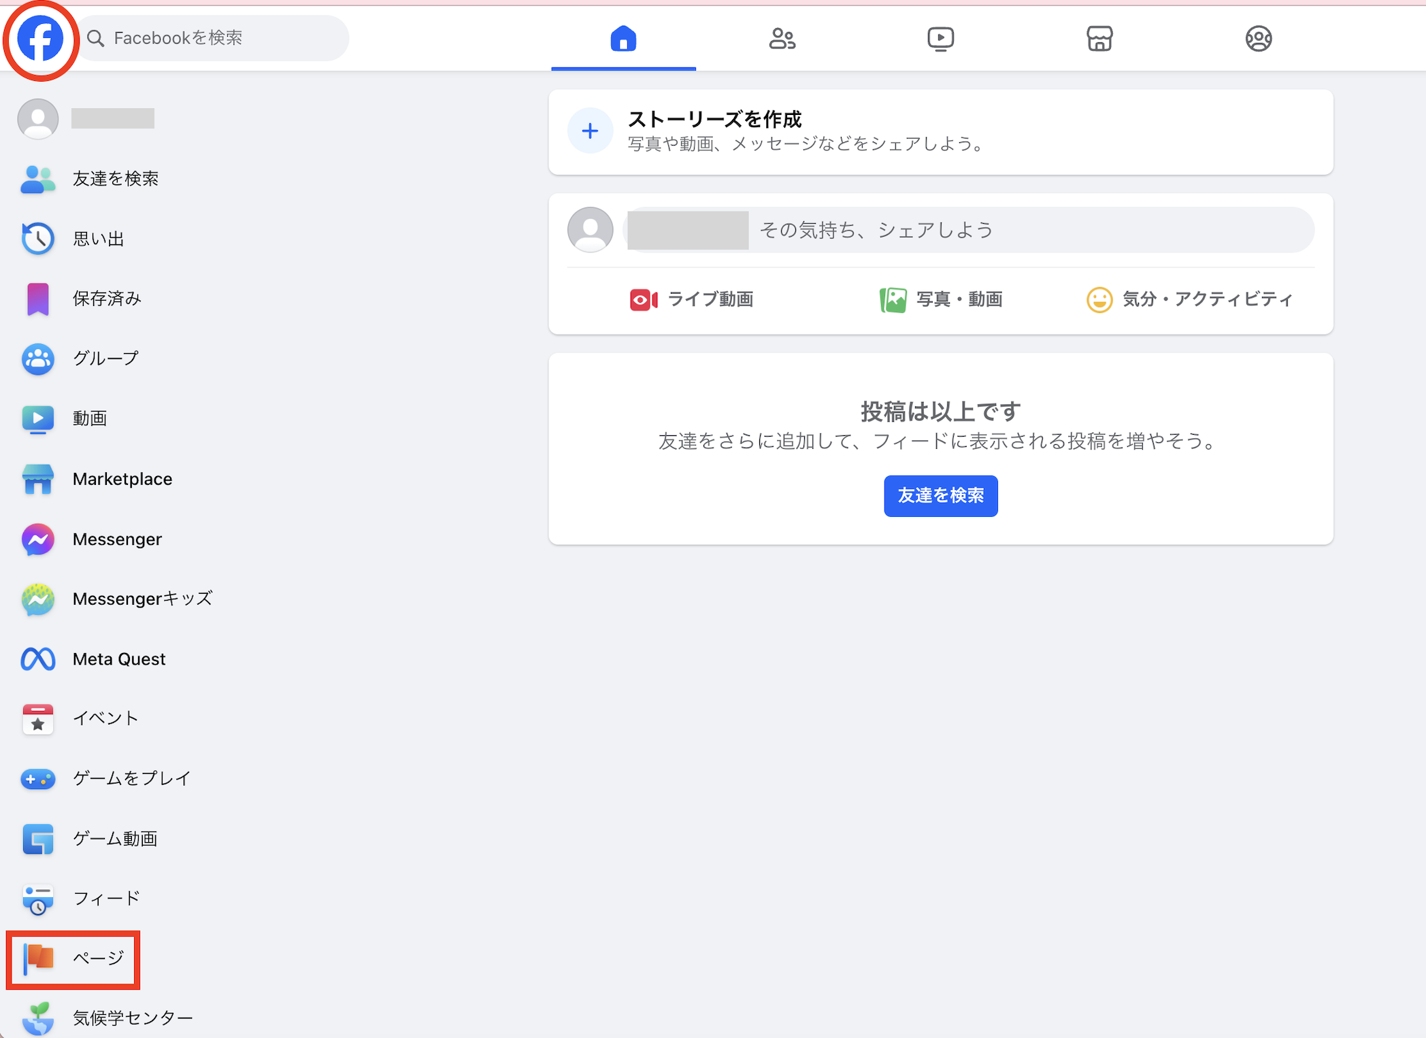The height and width of the screenshot is (1038, 1426).
Task: Add 写真・動画 to a post
Action: [x=941, y=299]
